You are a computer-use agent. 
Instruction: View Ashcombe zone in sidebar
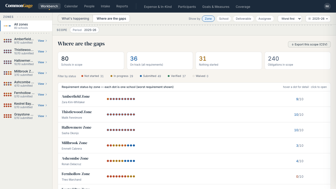(x=43, y=84)
